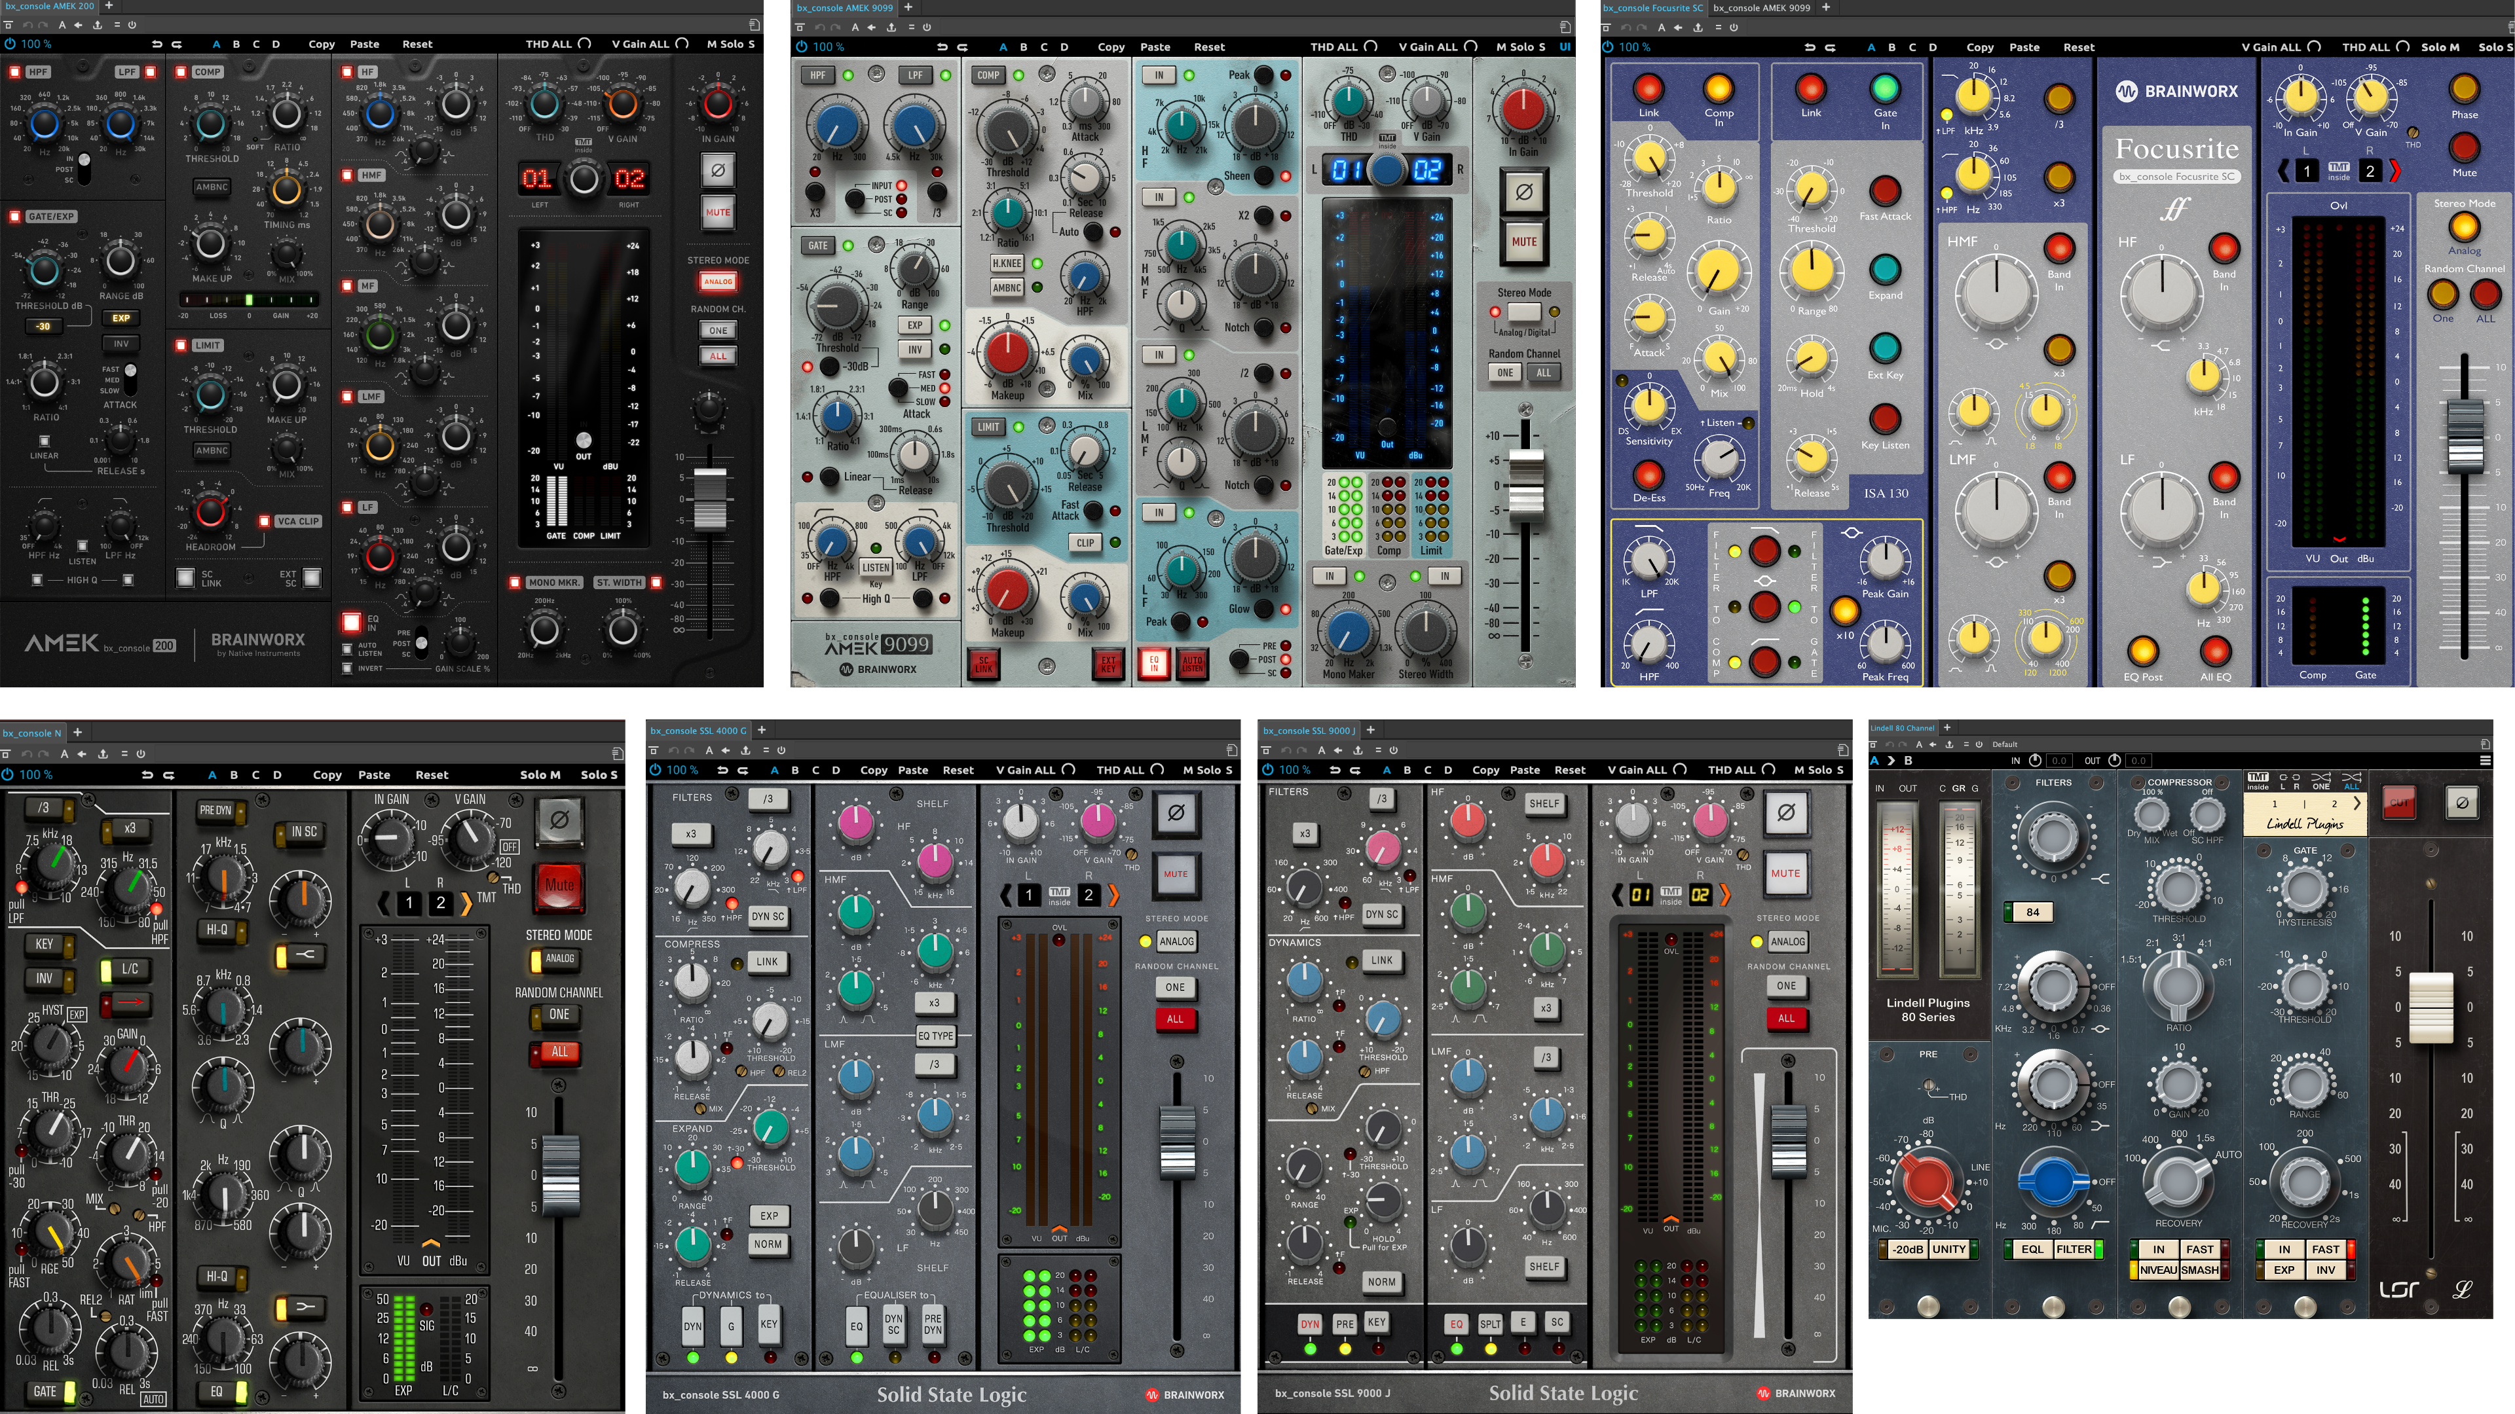The image size is (2515, 1414).
Task: Click the orange next-channel arrow in bx_console N
Action: tap(467, 903)
